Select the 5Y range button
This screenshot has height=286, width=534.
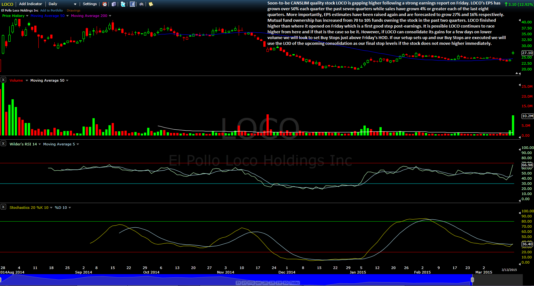238,282
